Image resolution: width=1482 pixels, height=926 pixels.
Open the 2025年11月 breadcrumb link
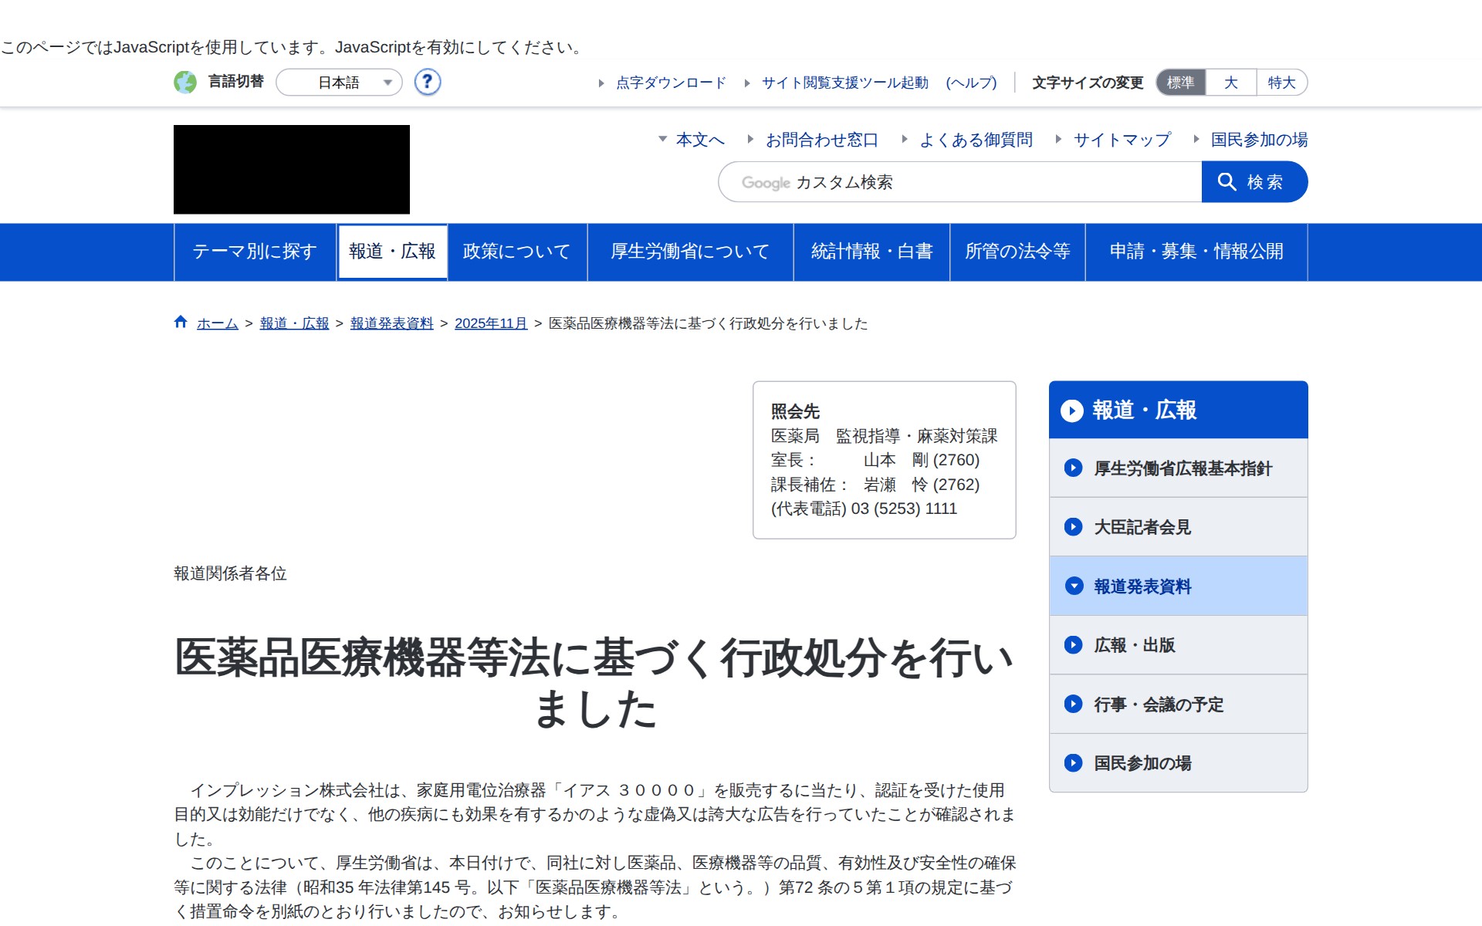pyautogui.click(x=490, y=323)
